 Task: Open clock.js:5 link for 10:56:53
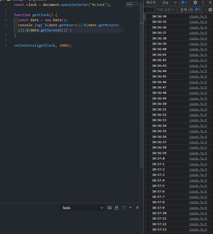pos(198,120)
